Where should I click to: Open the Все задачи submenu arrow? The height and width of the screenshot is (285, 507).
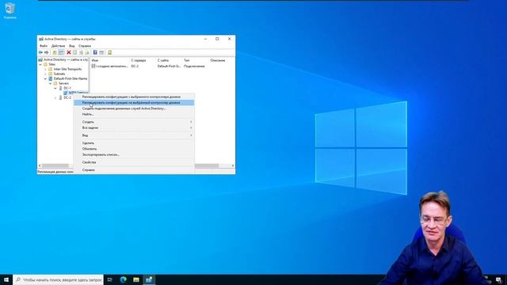point(191,127)
